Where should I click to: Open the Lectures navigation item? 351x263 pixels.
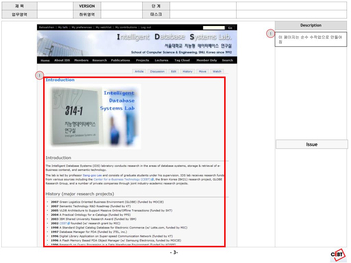[161, 60]
